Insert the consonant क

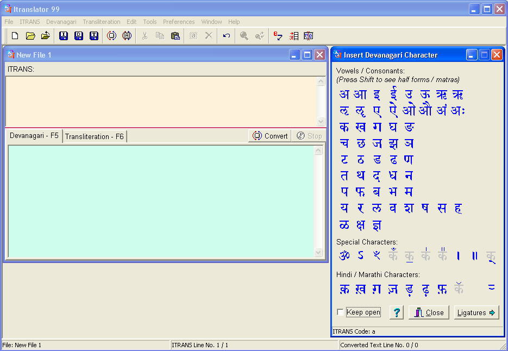344,127
